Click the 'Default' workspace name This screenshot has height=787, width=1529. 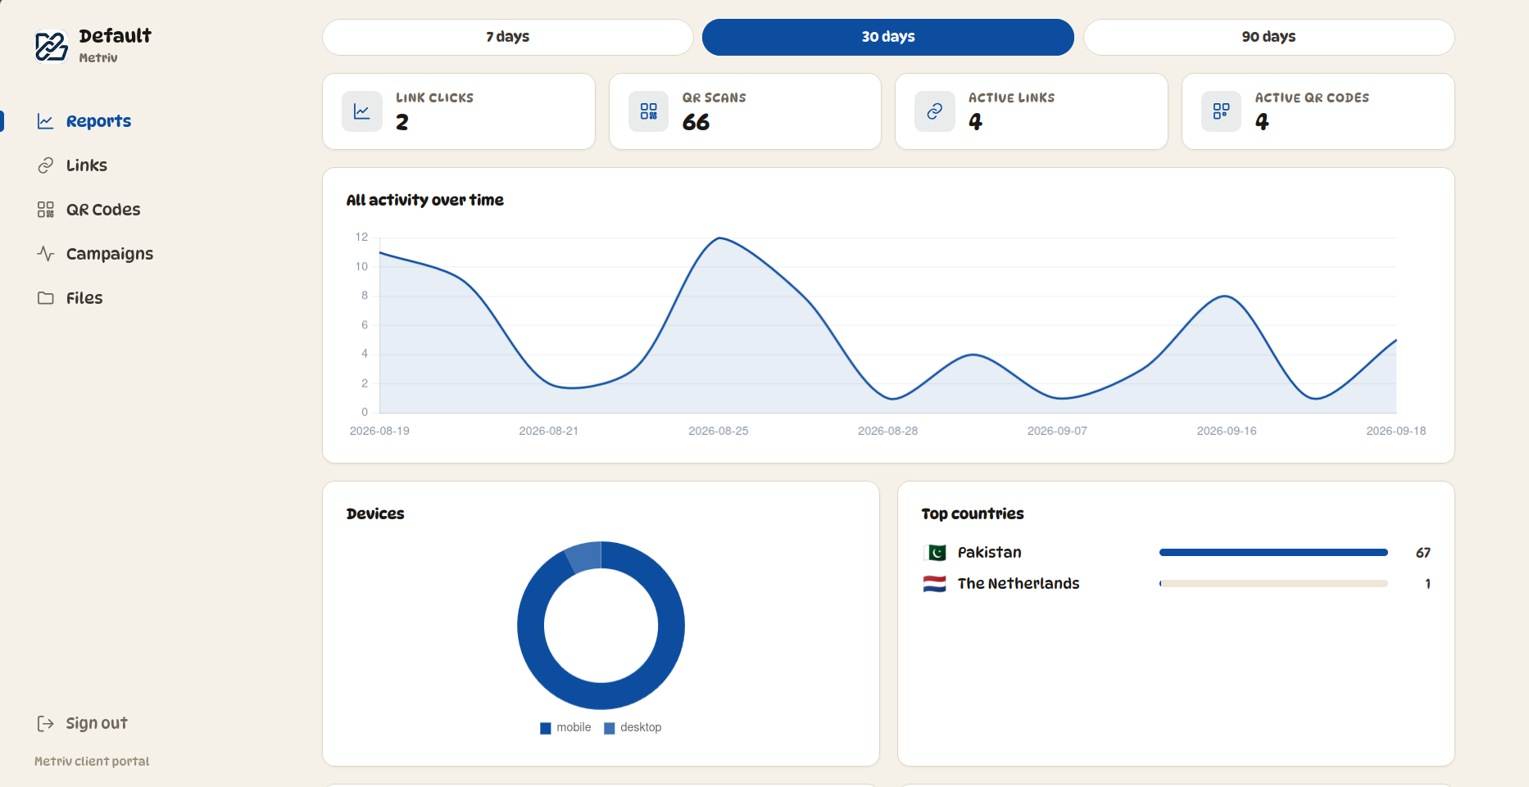[115, 36]
